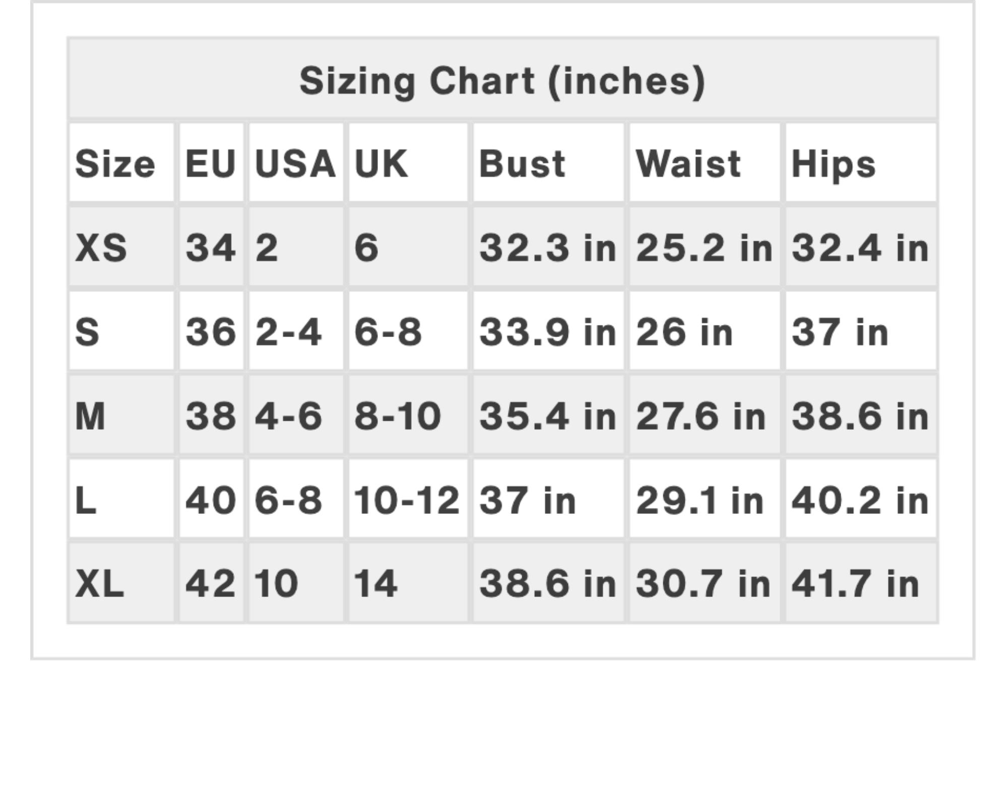Screen dimensions: 1008x790
Task: Click the USA column header
Action: click(295, 164)
